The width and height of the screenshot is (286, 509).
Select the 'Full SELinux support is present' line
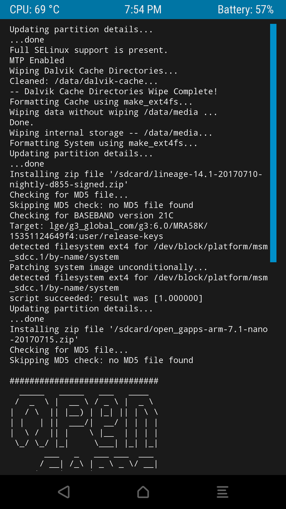pyautogui.click(x=89, y=50)
